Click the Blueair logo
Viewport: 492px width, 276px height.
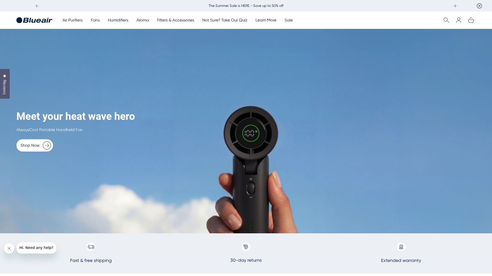[34, 20]
